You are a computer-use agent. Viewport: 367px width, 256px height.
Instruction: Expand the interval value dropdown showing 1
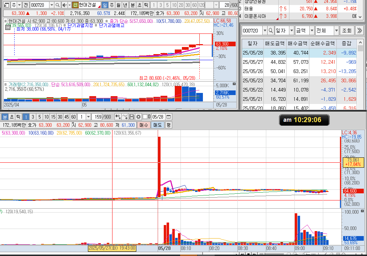pyautogui.click(x=88, y=117)
